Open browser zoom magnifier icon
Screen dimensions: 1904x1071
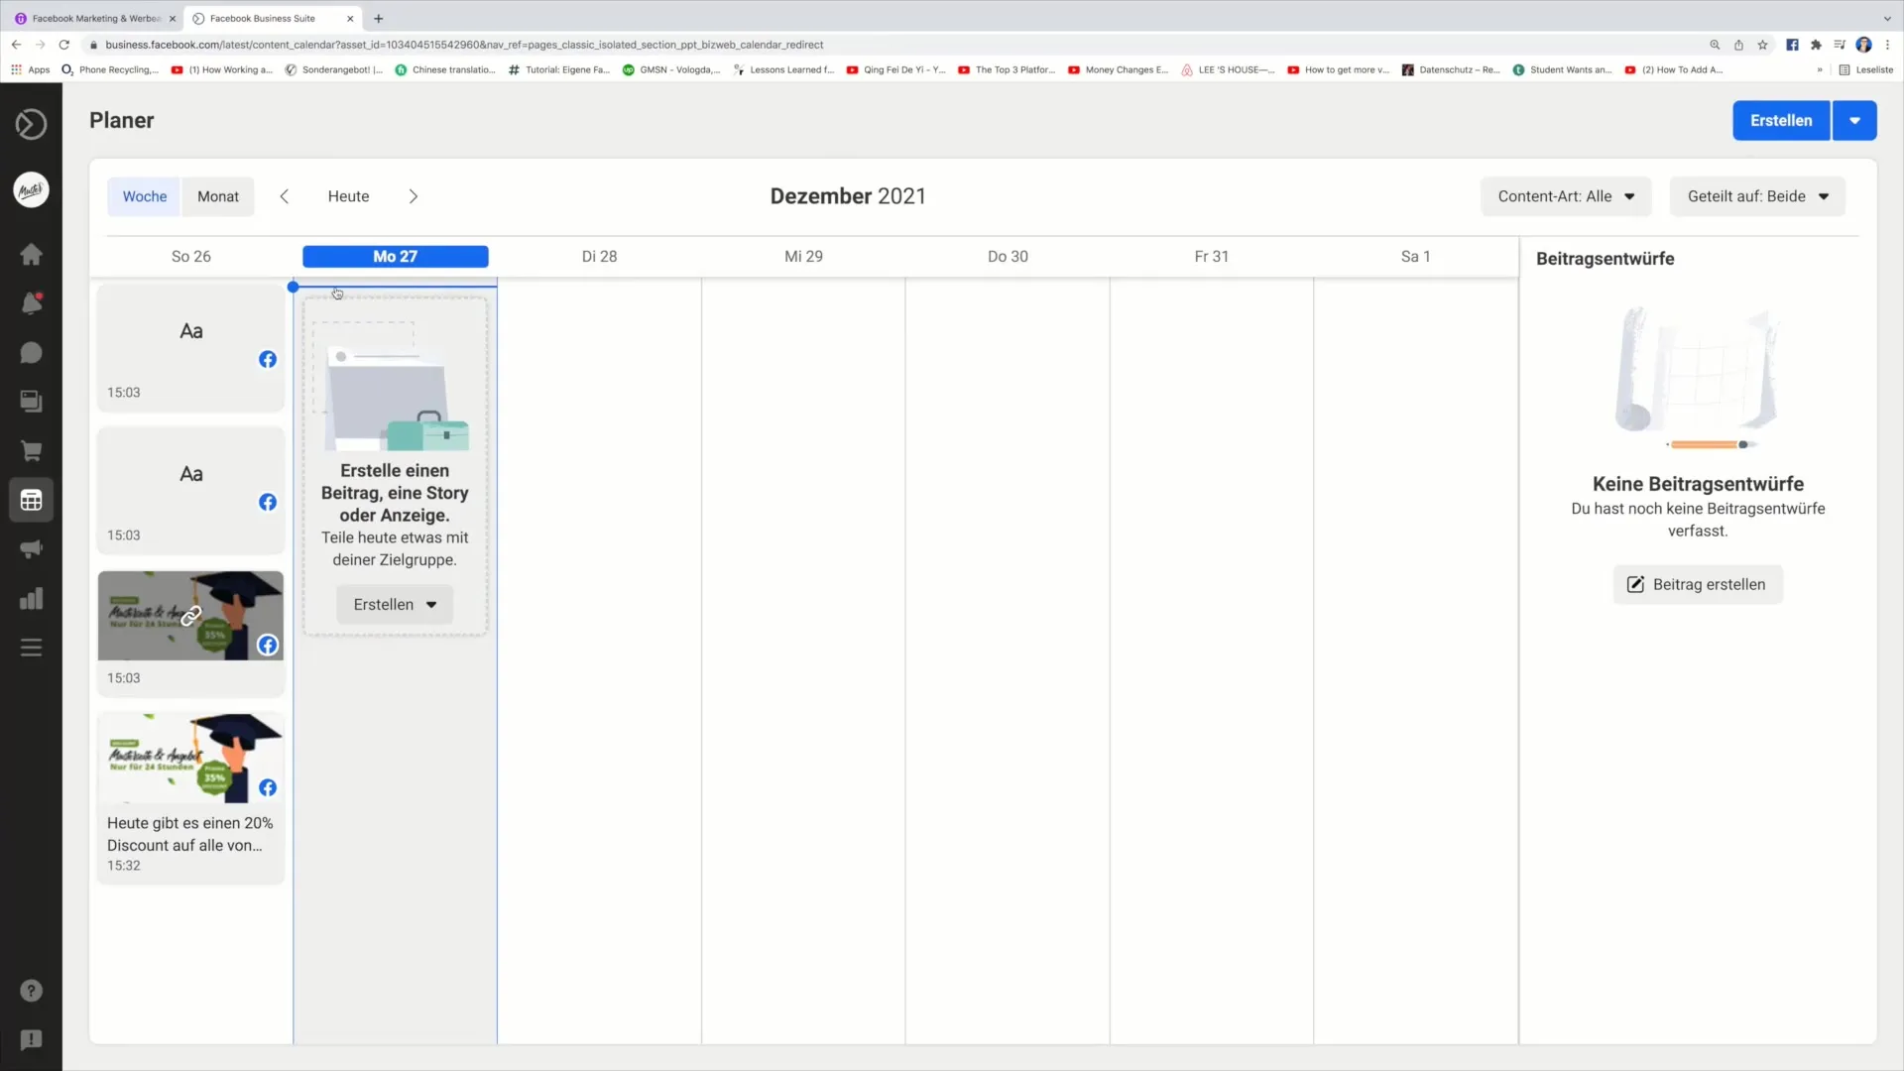tap(1715, 45)
